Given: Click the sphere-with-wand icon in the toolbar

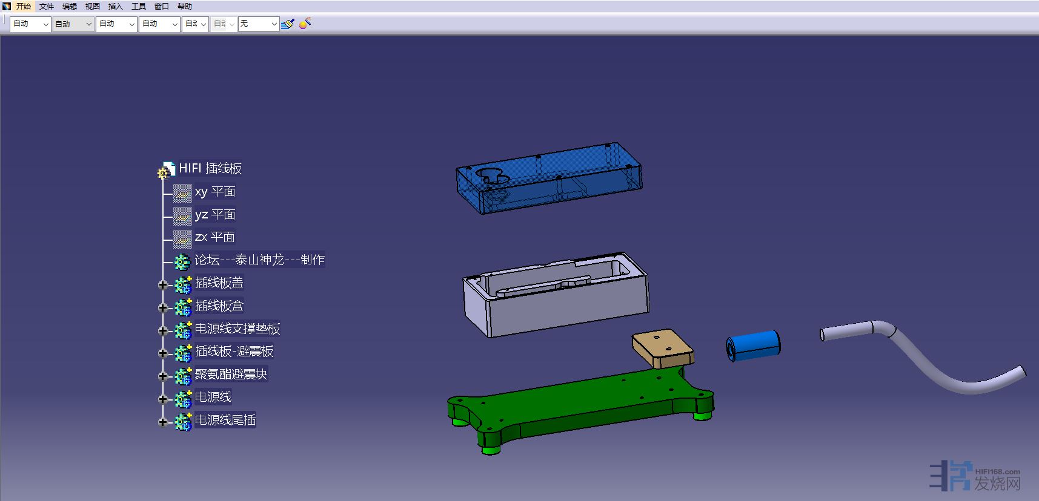Looking at the screenshot, I should (305, 24).
